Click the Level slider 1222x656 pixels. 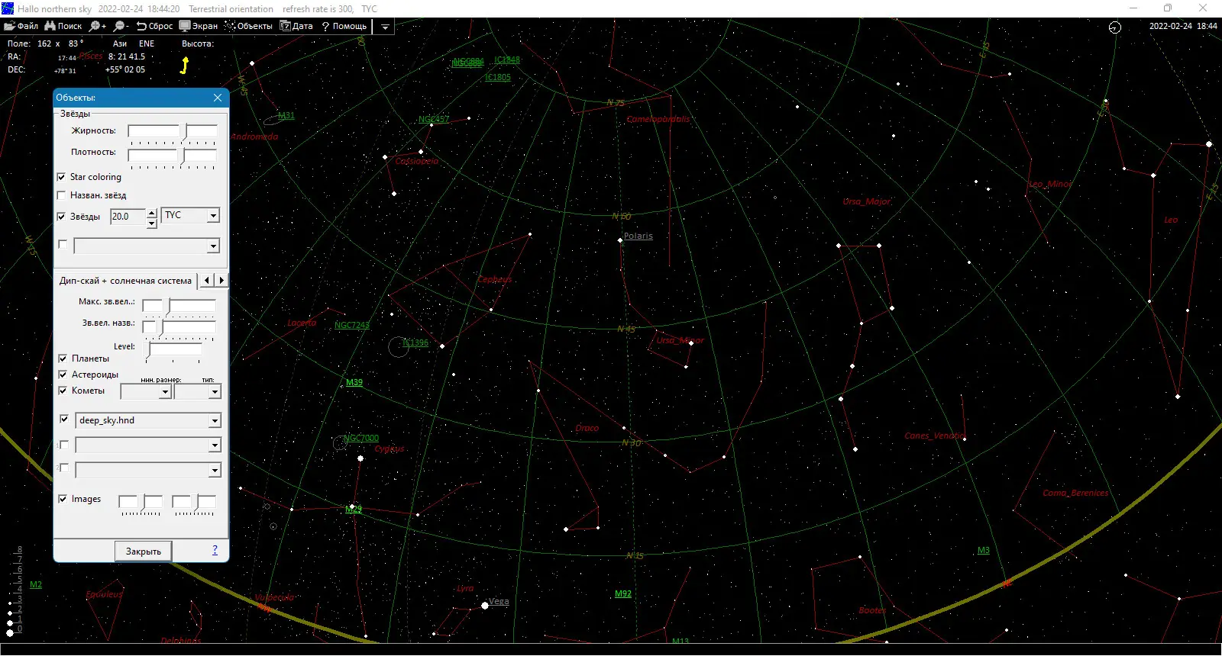pyautogui.click(x=175, y=351)
